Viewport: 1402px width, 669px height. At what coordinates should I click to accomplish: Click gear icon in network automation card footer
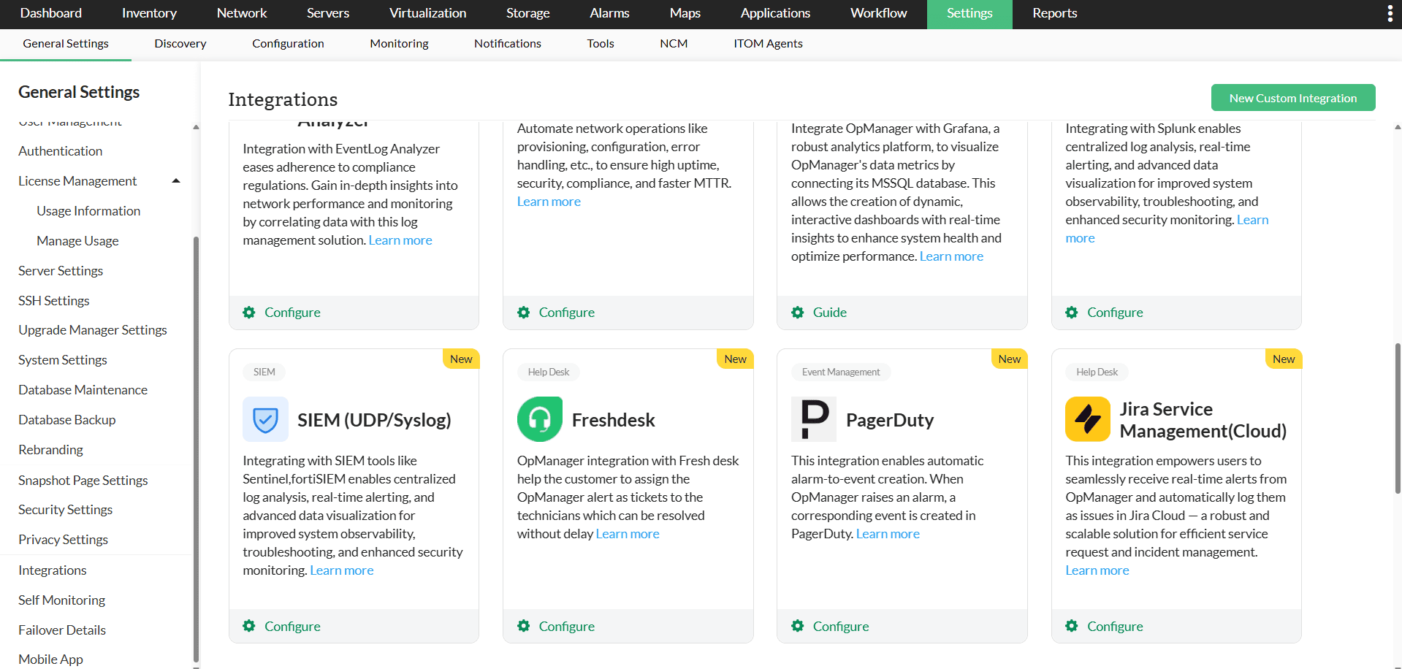click(x=524, y=313)
